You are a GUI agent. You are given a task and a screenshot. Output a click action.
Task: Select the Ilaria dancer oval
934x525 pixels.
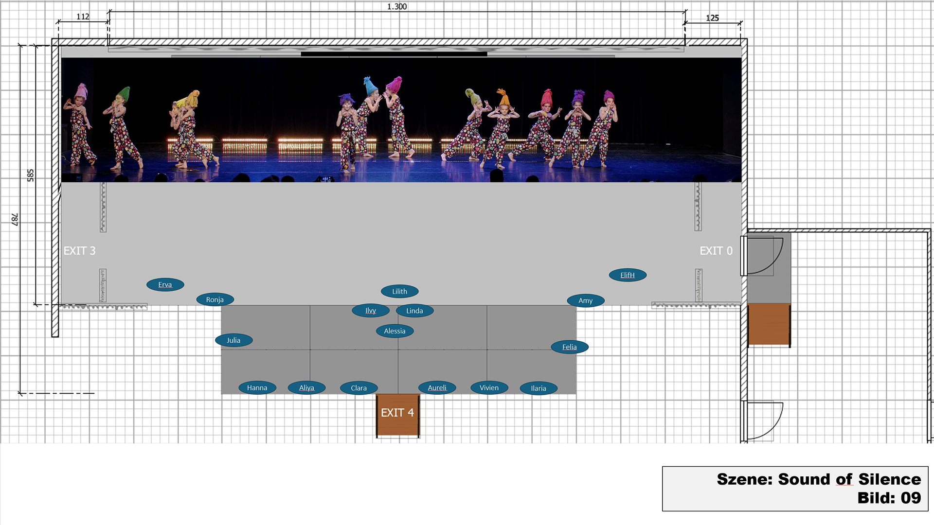pyautogui.click(x=538, y=388)
